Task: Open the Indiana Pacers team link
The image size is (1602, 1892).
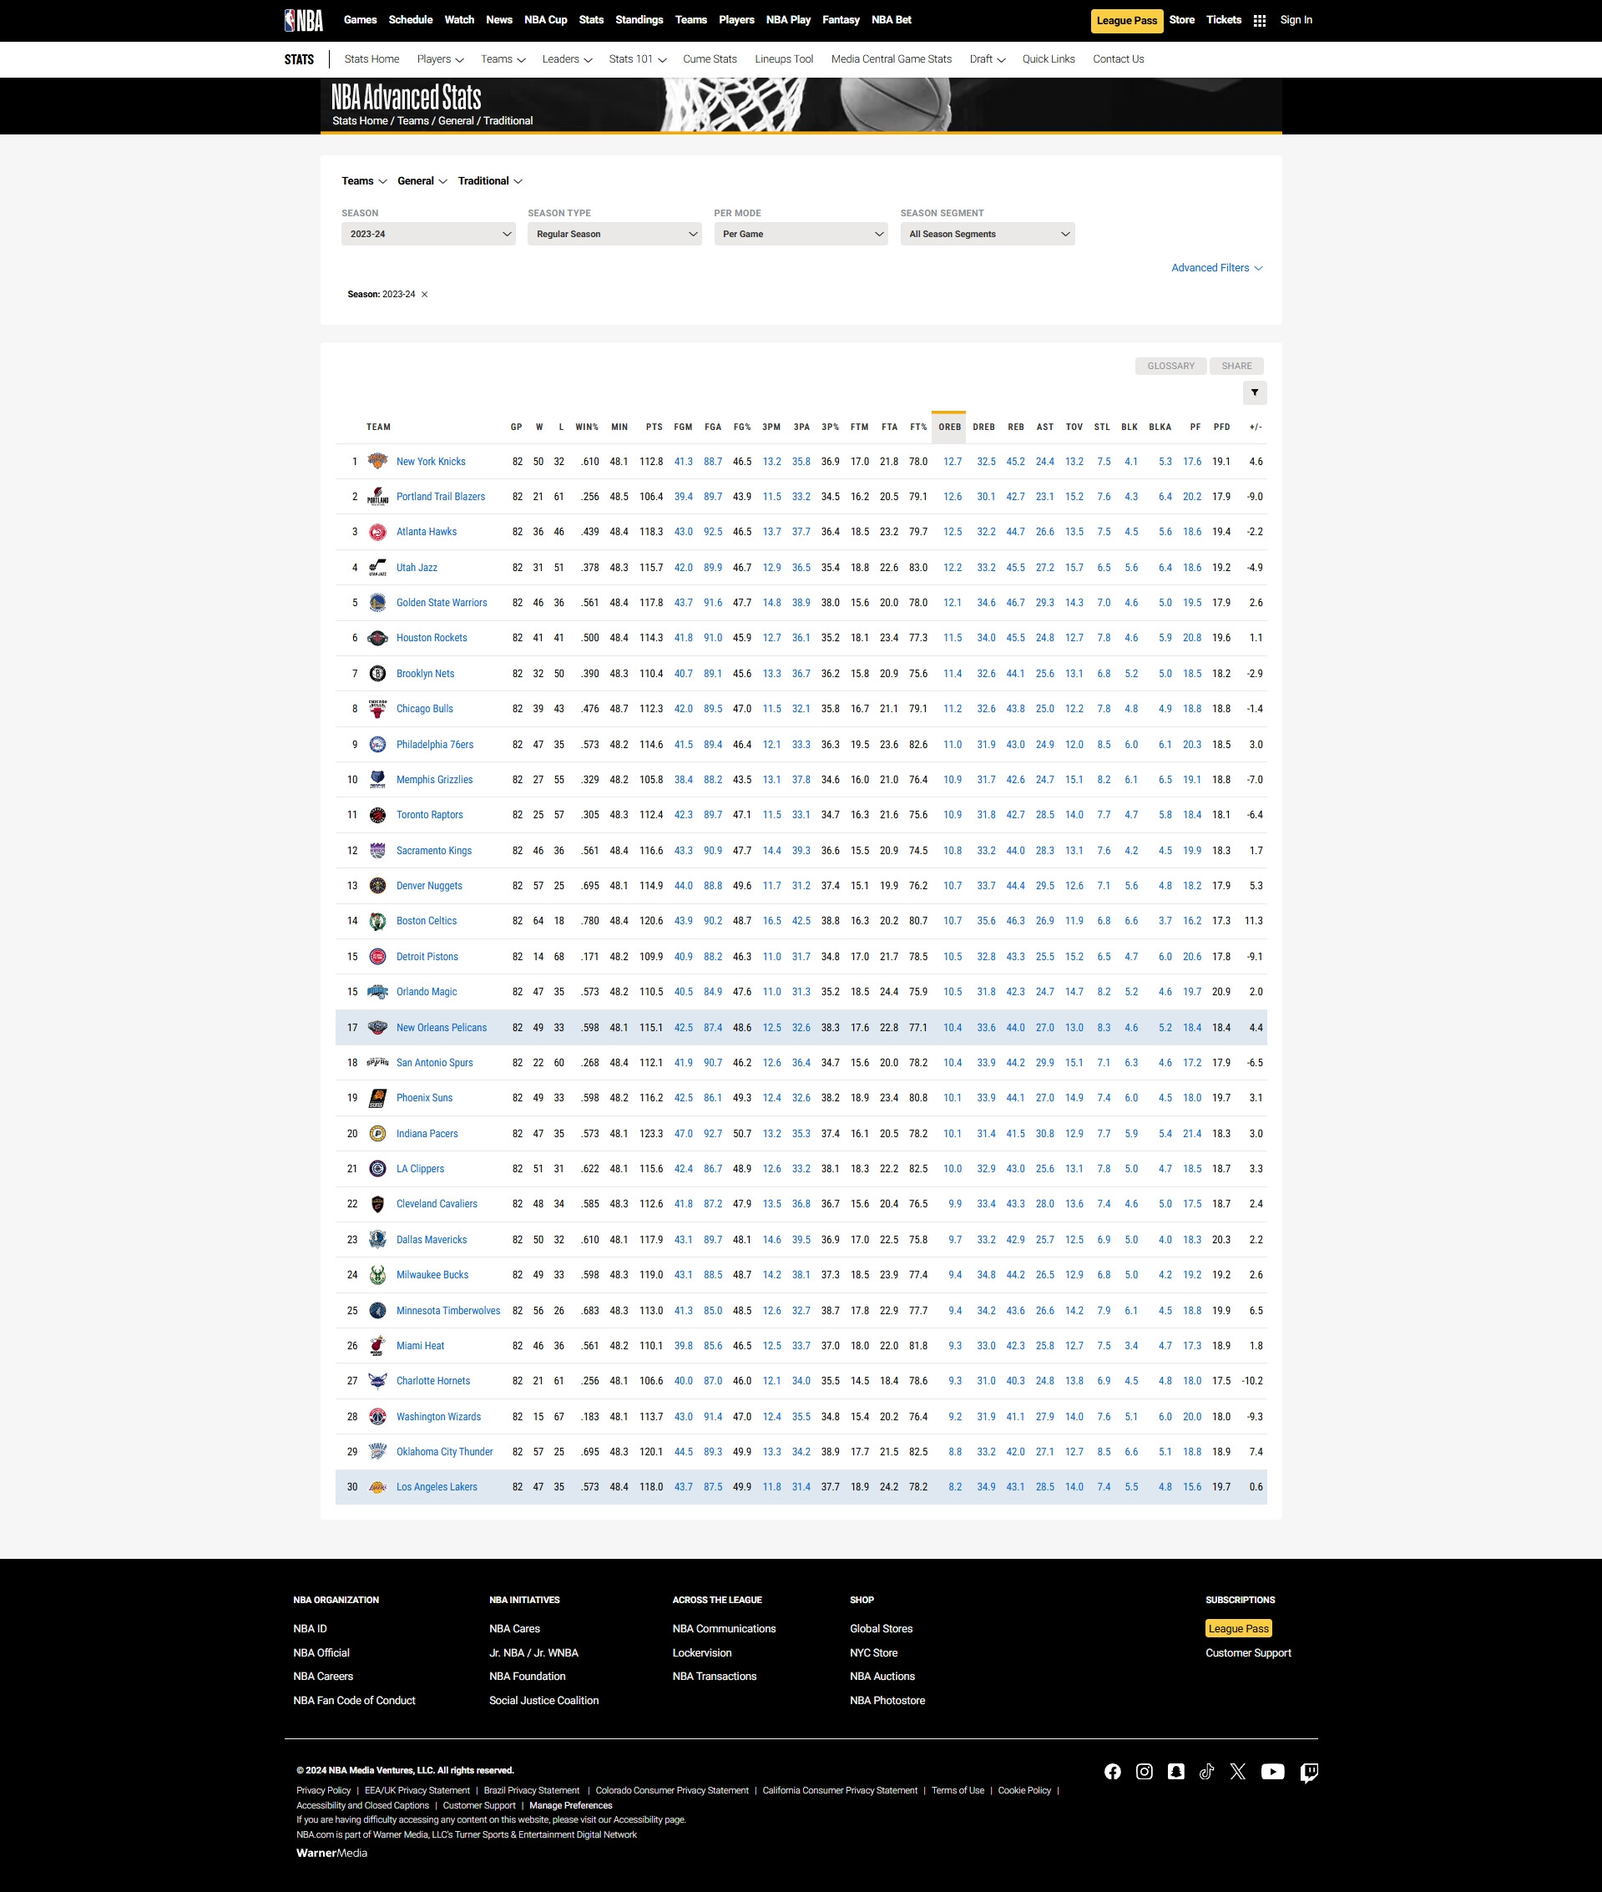Action: 427,1134
